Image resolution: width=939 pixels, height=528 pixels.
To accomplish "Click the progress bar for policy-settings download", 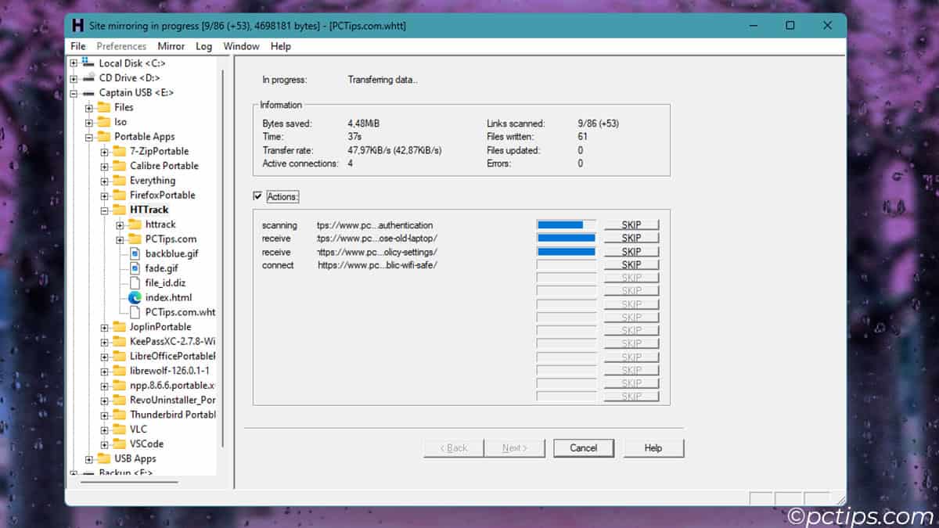I will pos(566,252).
